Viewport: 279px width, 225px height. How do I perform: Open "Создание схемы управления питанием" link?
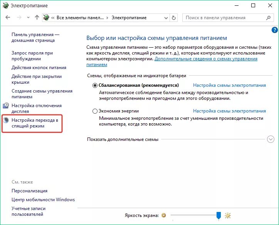point(42,94)
